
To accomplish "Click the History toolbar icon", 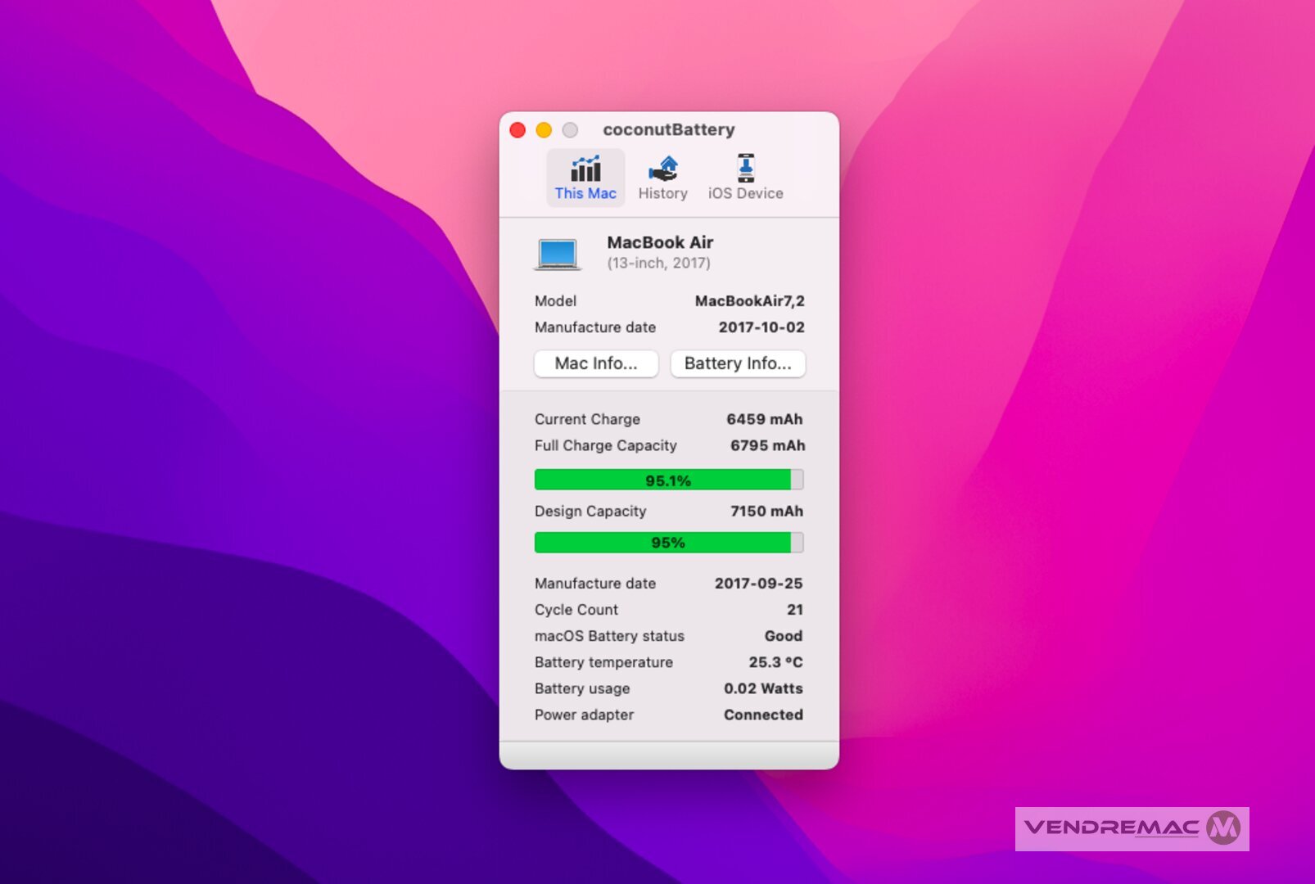I will click(x=662, y=169).
